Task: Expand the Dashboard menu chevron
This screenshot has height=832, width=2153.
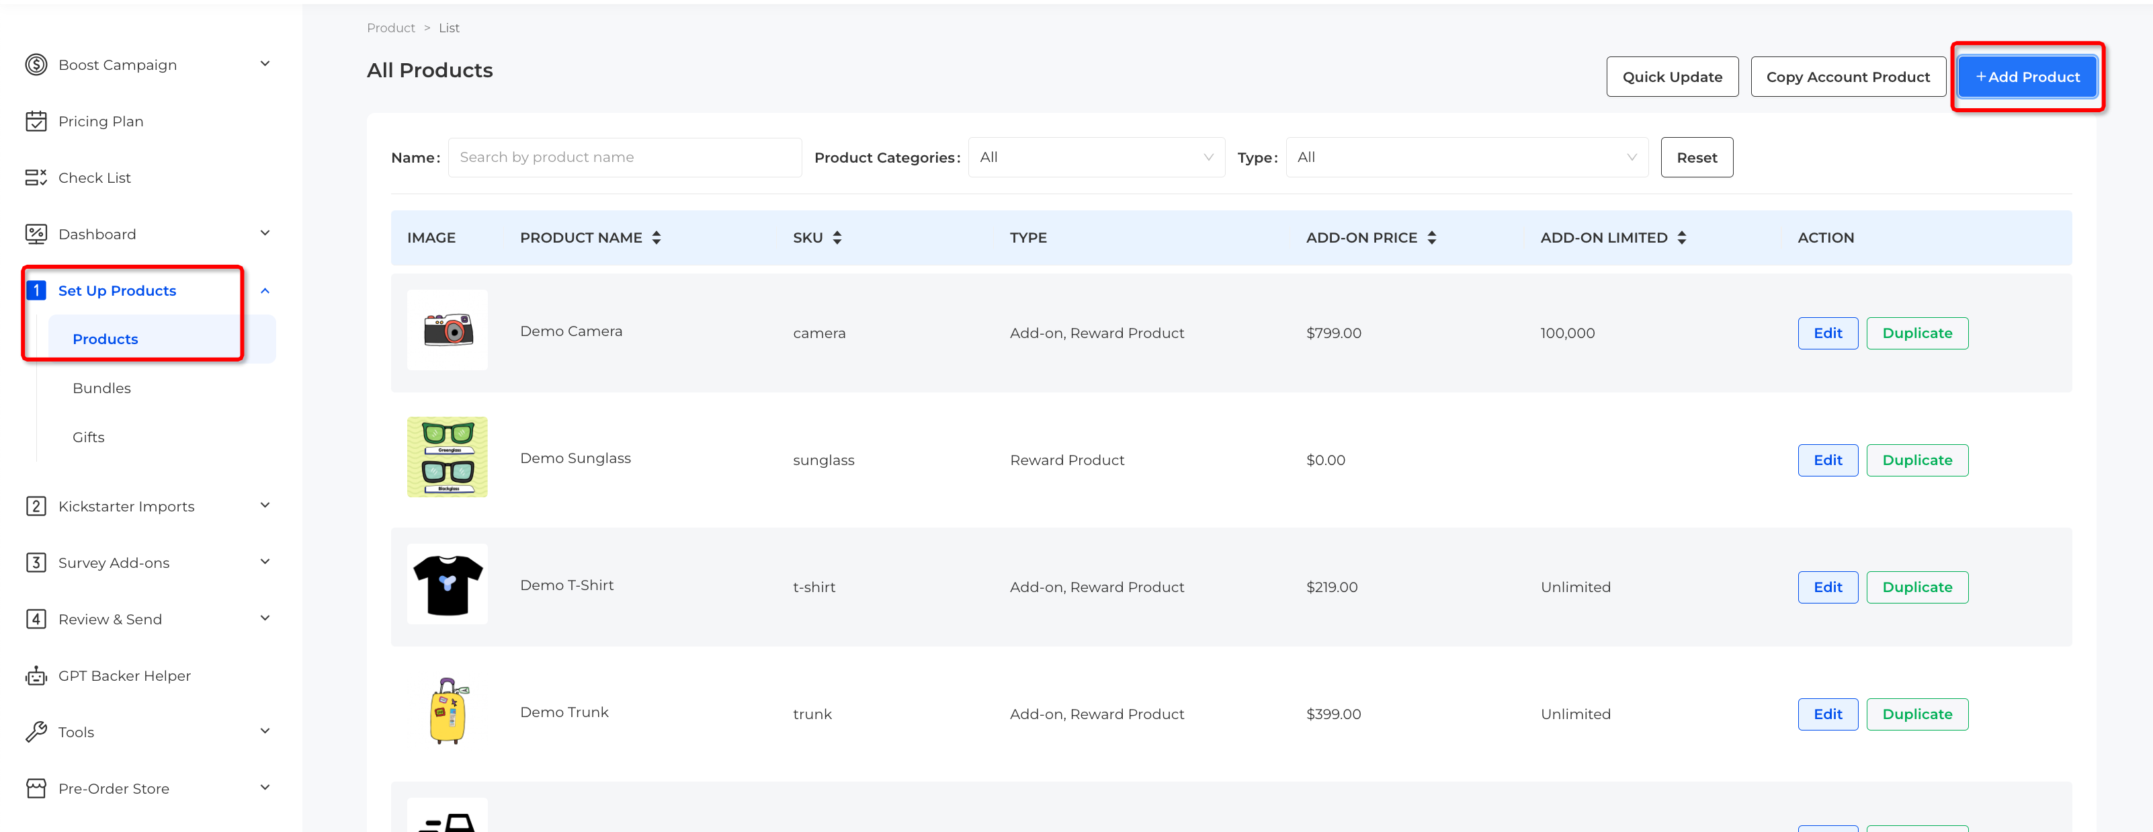Action: coord(265,233)
